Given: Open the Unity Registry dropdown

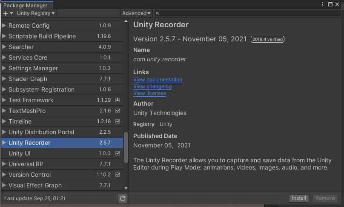Looking at the screenshot, I should click(x=36, y=13).
